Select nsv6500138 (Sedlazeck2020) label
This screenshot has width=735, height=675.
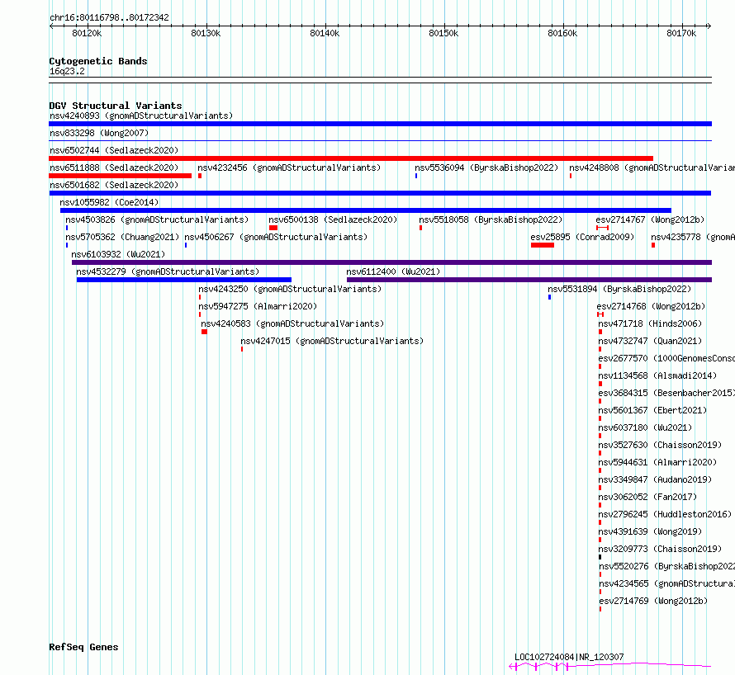[x=333, y=219]
